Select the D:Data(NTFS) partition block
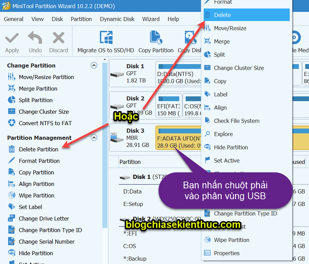309x264 pixels. [x=178, y=73]
